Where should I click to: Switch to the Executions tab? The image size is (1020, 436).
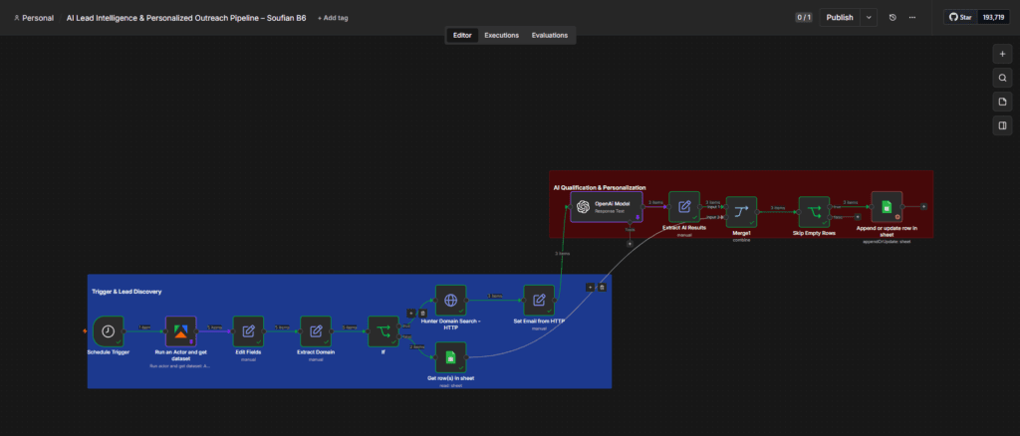click(502, 35)
